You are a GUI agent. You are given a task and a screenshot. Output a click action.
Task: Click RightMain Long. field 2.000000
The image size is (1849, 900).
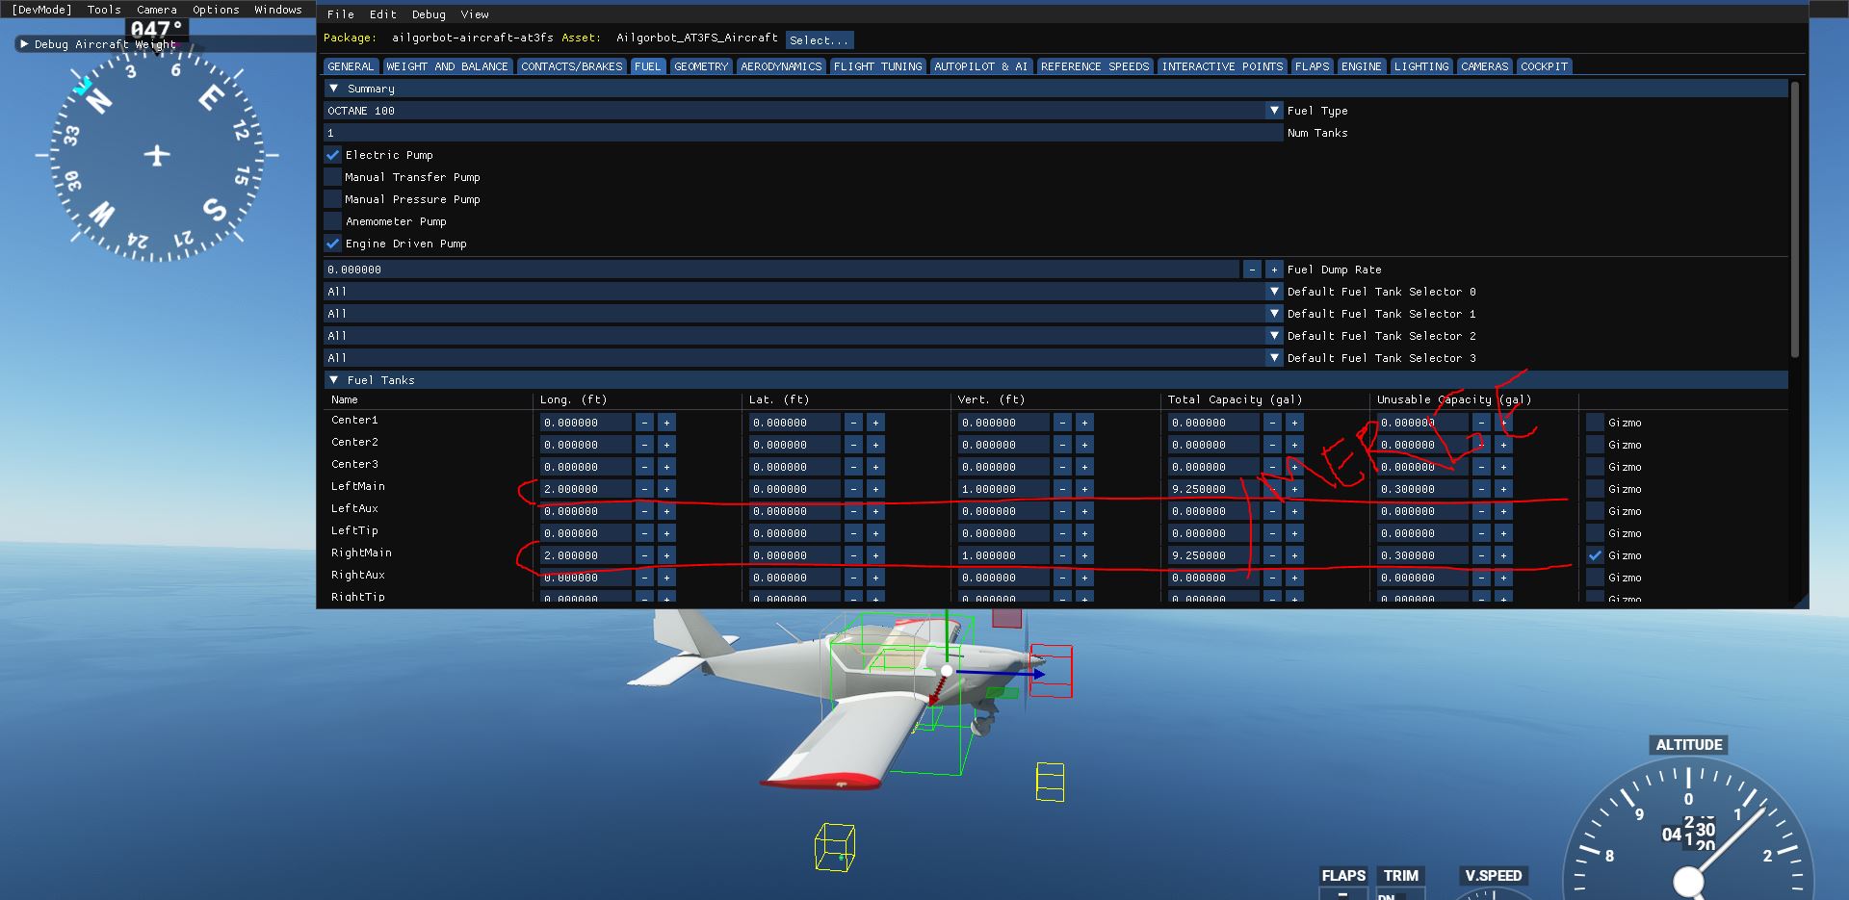tap(586, 555)
